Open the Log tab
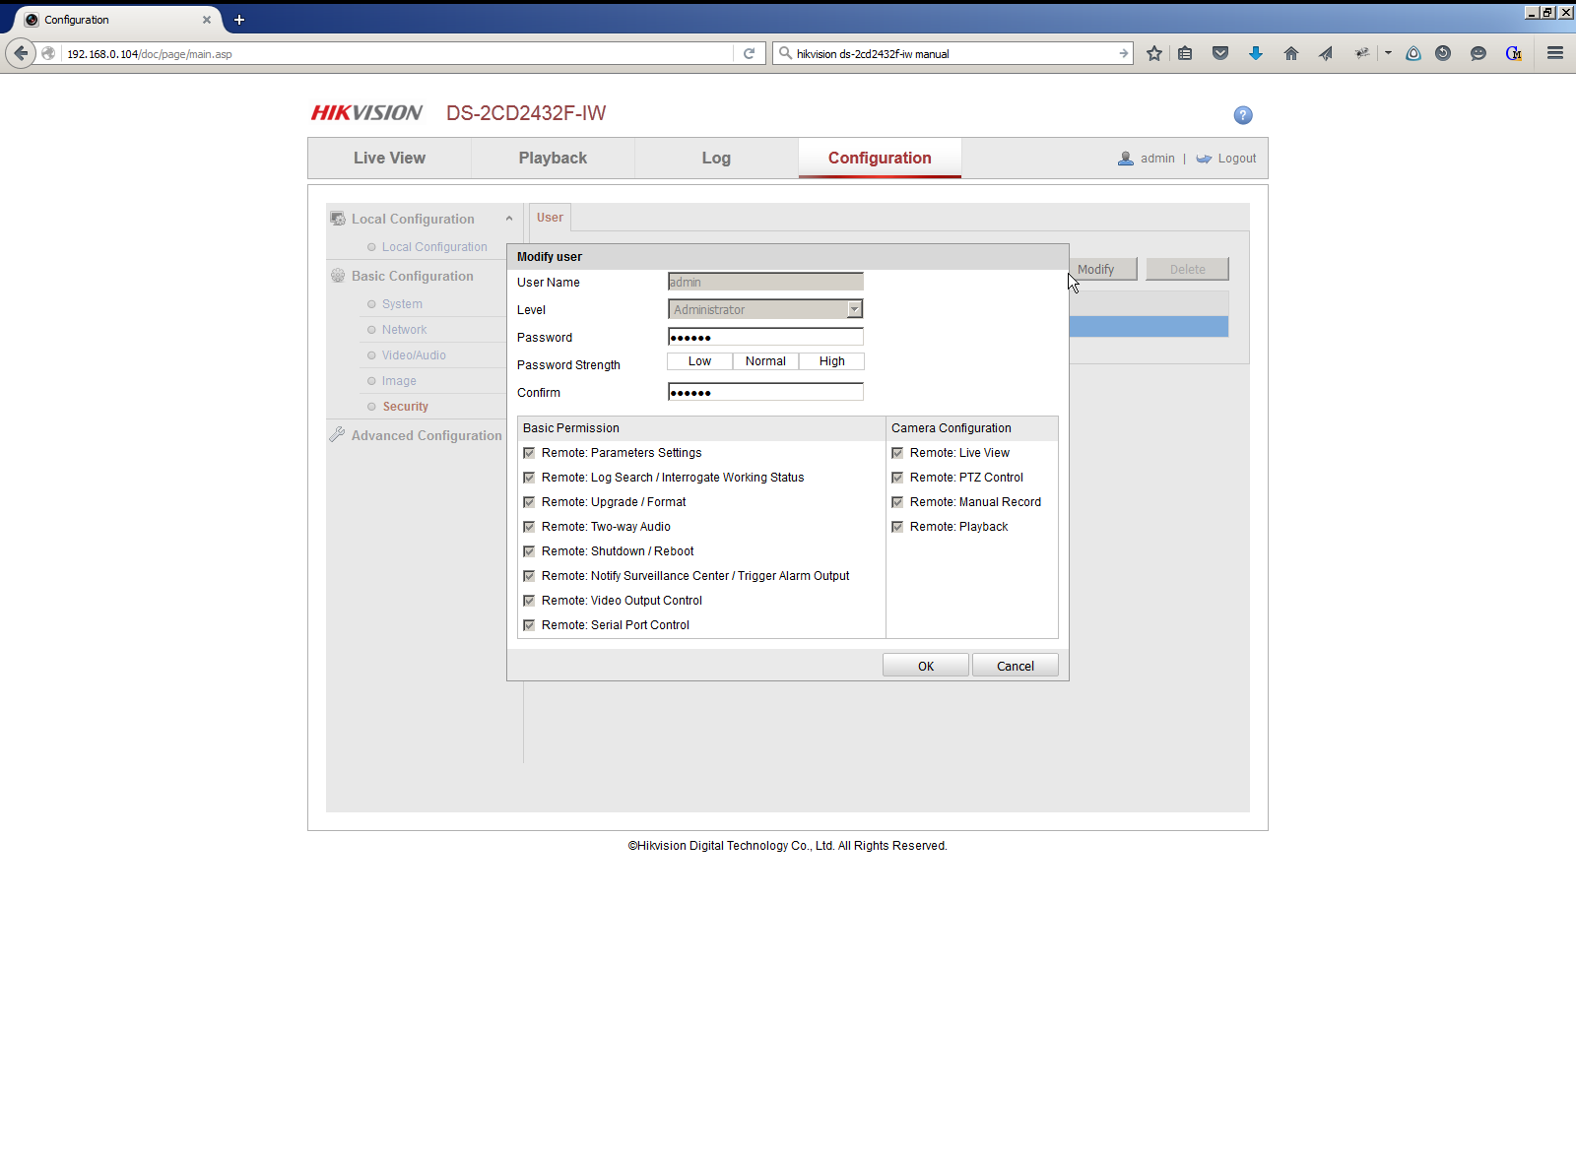 (716, 158)
